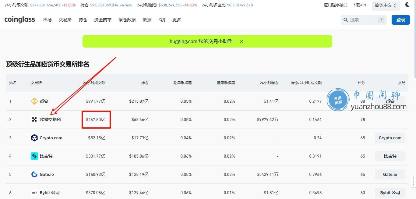Click the Crypto.com lion logo icon

click(34, 138)
